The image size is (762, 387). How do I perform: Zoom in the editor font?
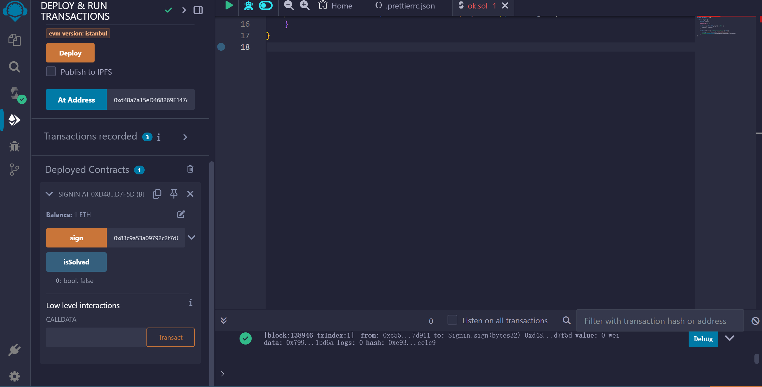point(305,5)
